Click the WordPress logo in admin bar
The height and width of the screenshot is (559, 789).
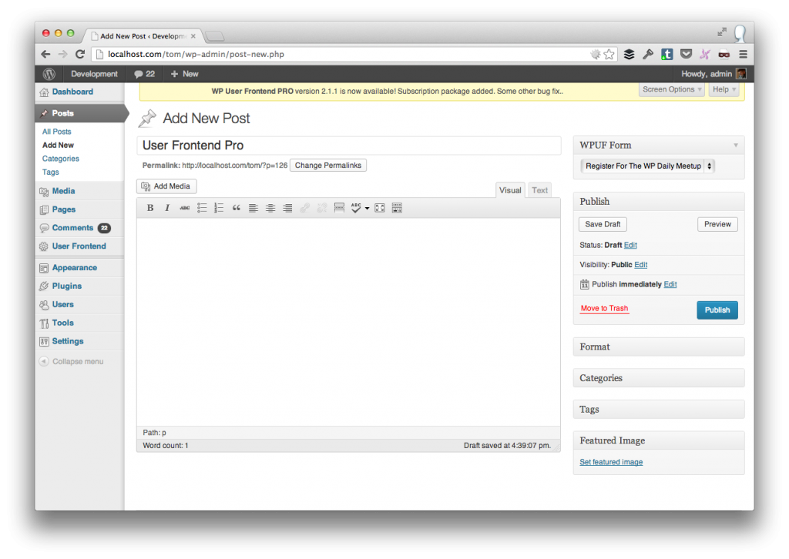(49, 74)
